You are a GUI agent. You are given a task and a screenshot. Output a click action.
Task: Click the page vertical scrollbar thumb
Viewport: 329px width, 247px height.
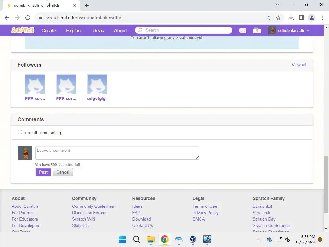pyautogui.click(x=326, y=184)
